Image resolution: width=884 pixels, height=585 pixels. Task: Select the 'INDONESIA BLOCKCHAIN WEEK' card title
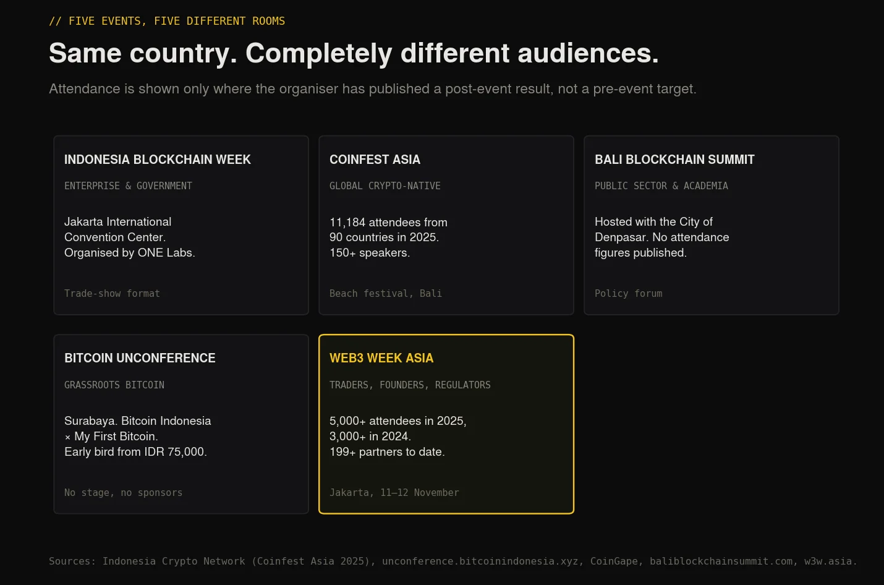click(x=158, y=160)
